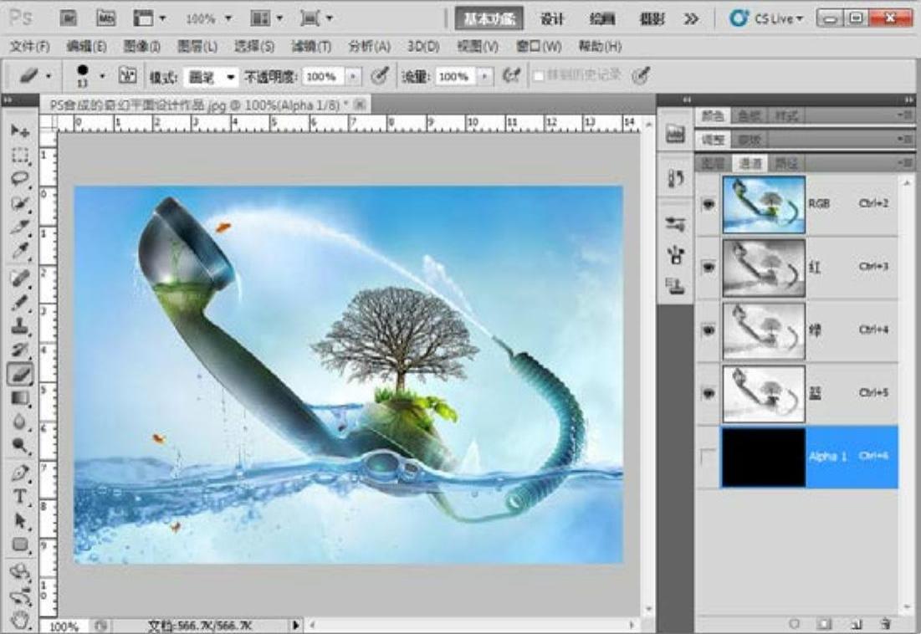Select the Type (T) tool
This screenshot has height=634, width=921.
click(x=20, y=497)
